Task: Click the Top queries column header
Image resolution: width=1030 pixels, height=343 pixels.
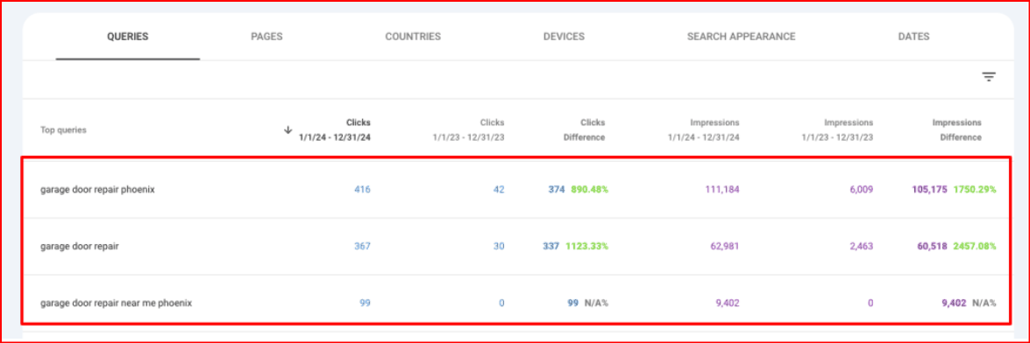Action: [x=63, y=129]
